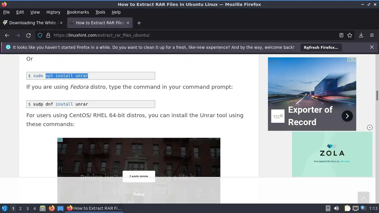The height and width of the screenshot is (213, 379).
Task: Open the File menu
Action: tap(6, 12)
